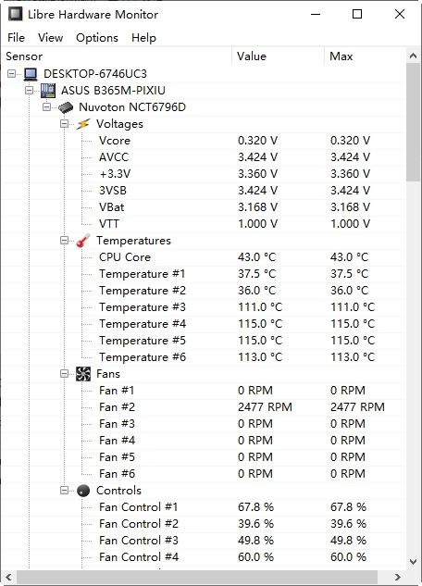Viewport: 422px width, 586px height.
Task: Collapse the Controls group
Action: coord(64,490)
